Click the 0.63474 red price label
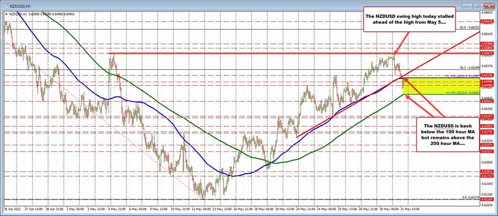Viewport: 498px width, 216px height. pos(487,145)
